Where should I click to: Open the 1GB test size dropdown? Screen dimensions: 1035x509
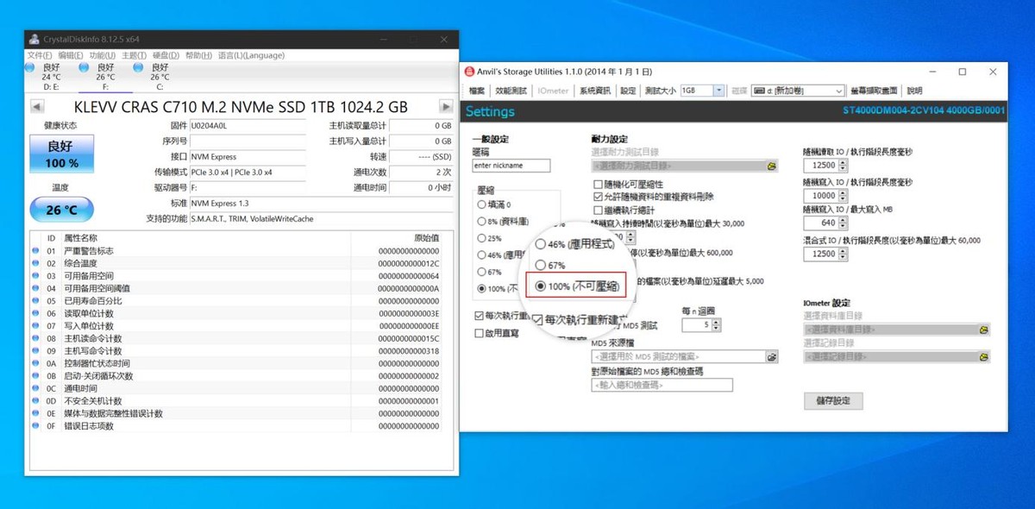tap(720, 90)
